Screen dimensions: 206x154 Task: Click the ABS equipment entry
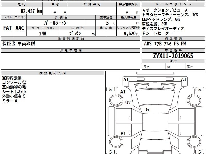(x=148, y=44)
